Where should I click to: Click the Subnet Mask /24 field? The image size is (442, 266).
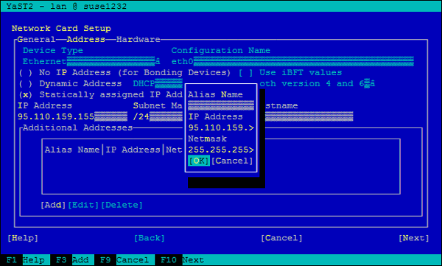coord(158,116)
